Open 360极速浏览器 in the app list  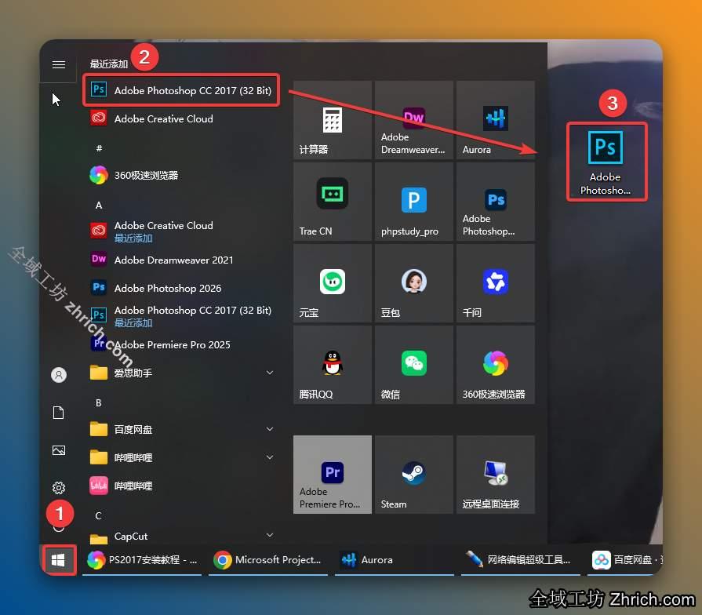tap(181, 175)
